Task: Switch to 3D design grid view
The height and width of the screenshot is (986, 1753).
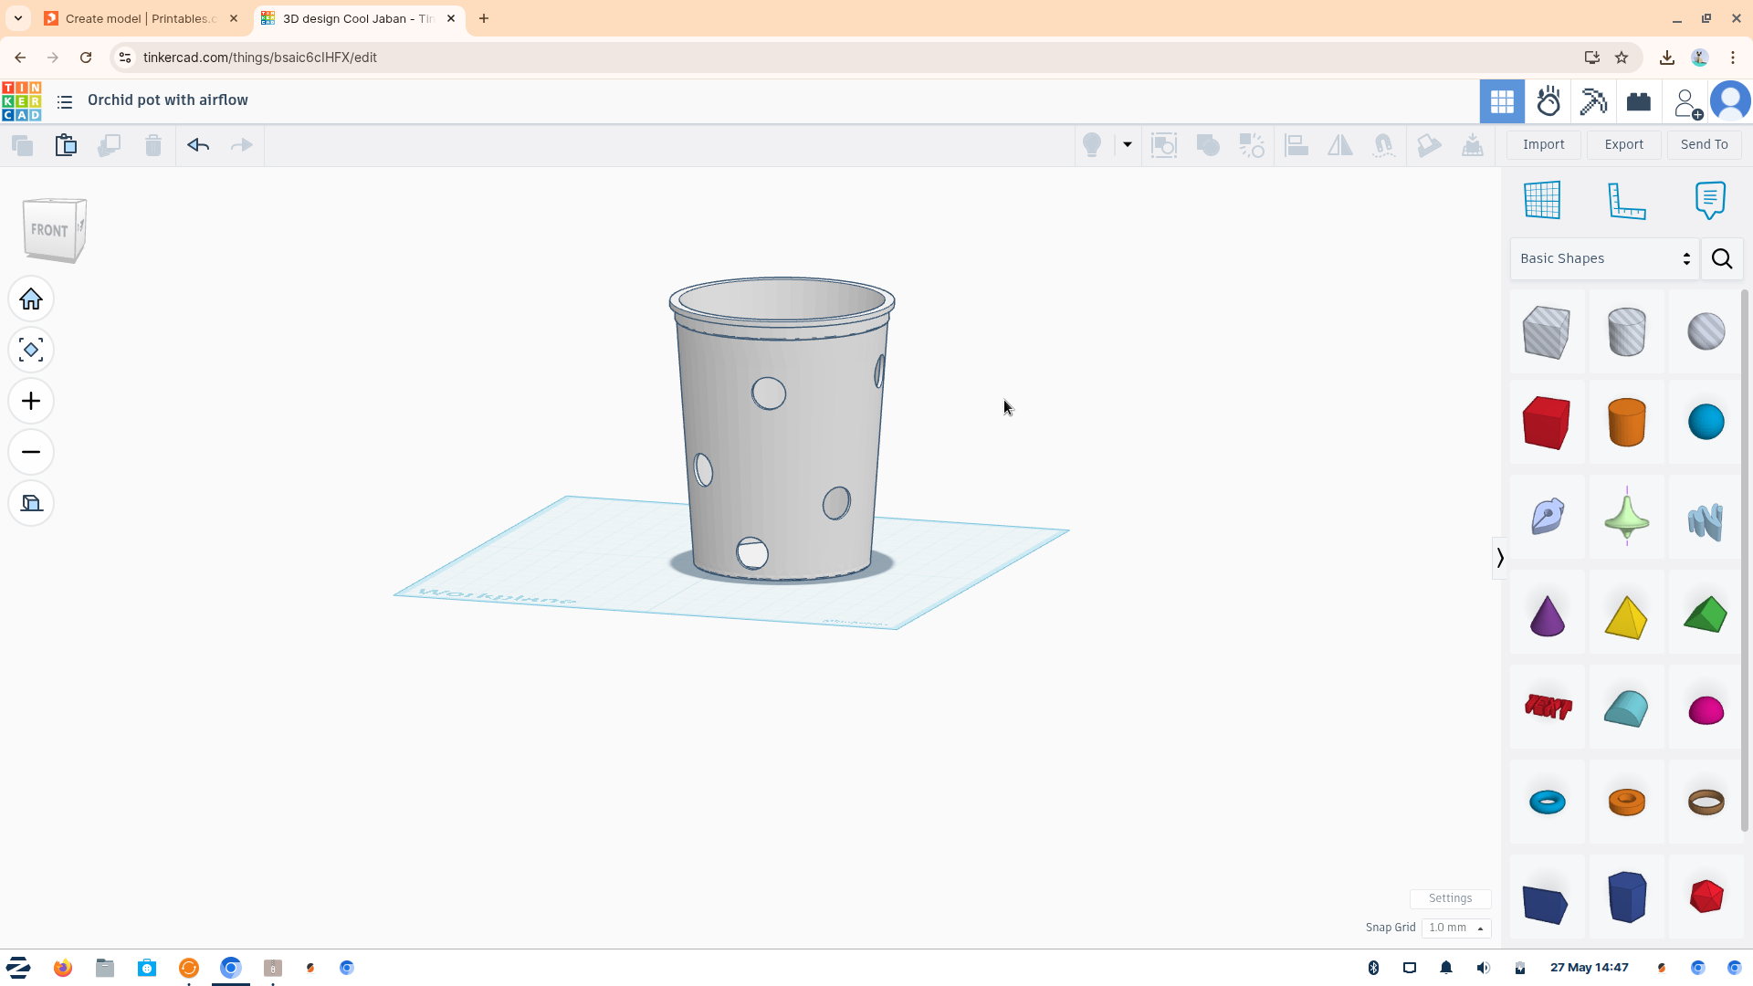Action: 1502,101
